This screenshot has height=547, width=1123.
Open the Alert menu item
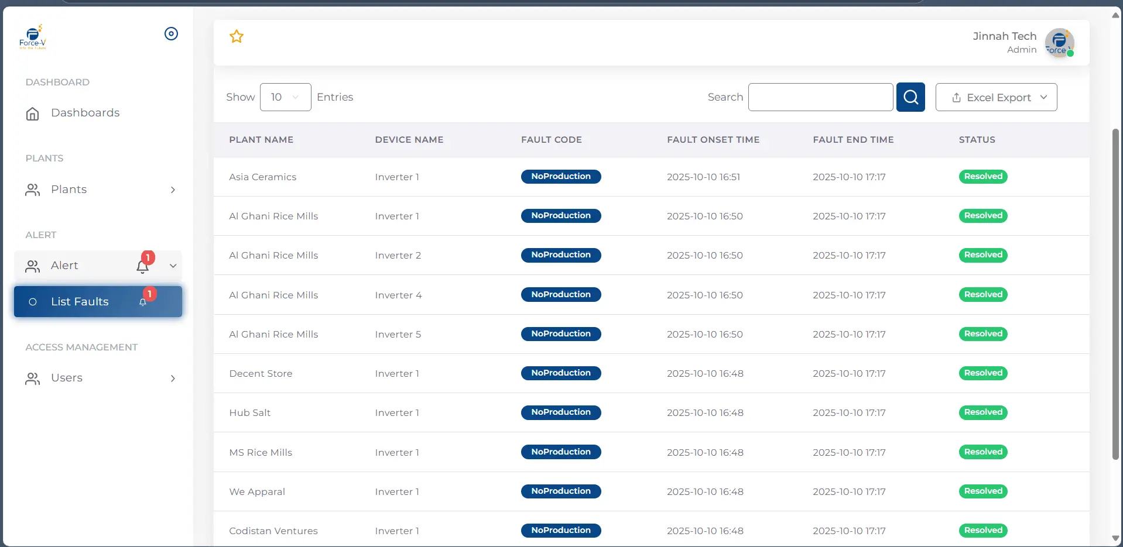[98, 266]
